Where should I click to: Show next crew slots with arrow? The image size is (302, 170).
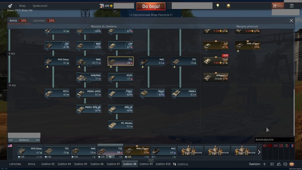coord(259,152)
